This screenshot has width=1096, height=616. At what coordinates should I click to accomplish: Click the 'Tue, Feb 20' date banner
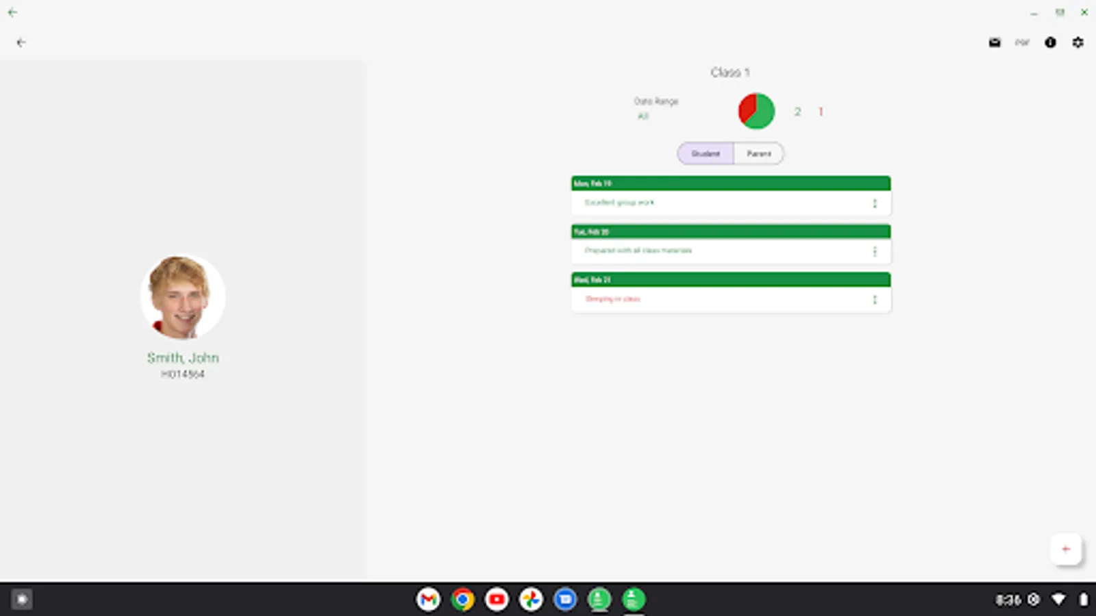pyautogui.click(x=730, y=231)
